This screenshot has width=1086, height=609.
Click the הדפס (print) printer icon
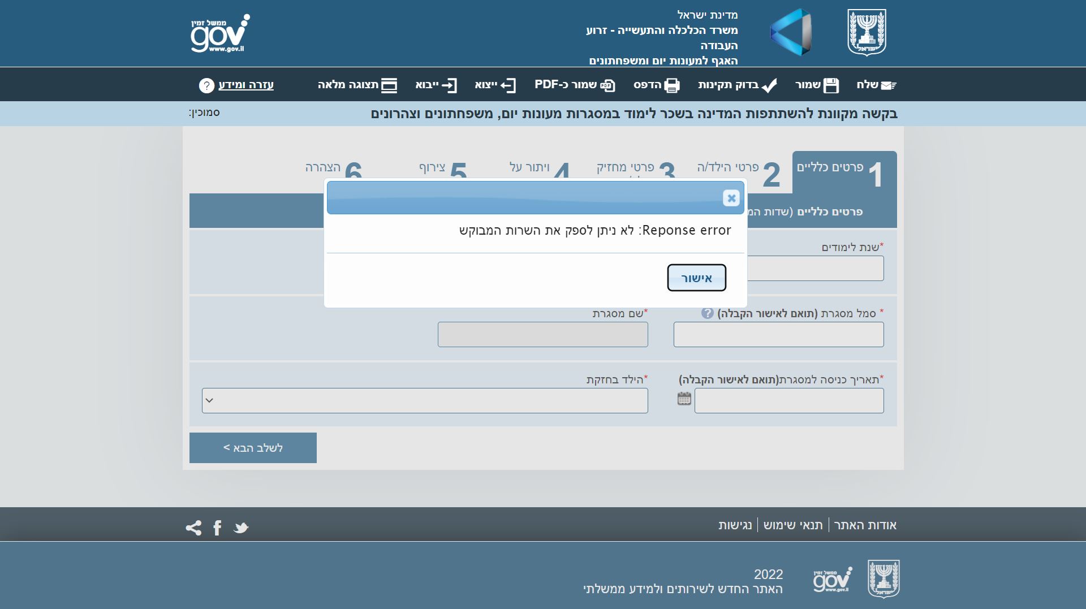pyautogui.click(x=672, y=85)
